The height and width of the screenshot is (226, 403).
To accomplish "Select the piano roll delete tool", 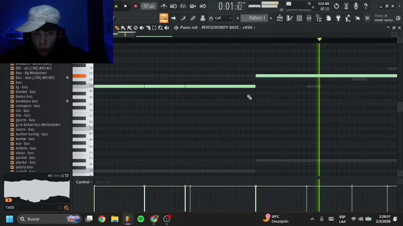I will coord(136,28).
